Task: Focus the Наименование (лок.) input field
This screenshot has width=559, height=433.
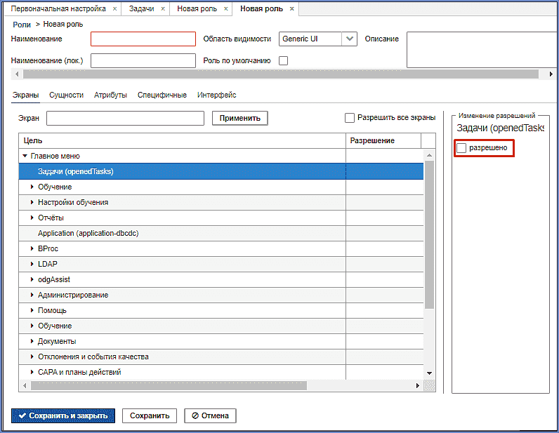Action: pos(143,60)
